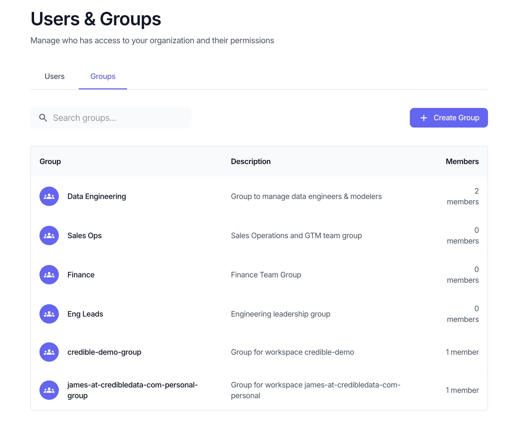506x428 pixels.
Task: Open the Sales Ops group name
Action: coord(85,235)
